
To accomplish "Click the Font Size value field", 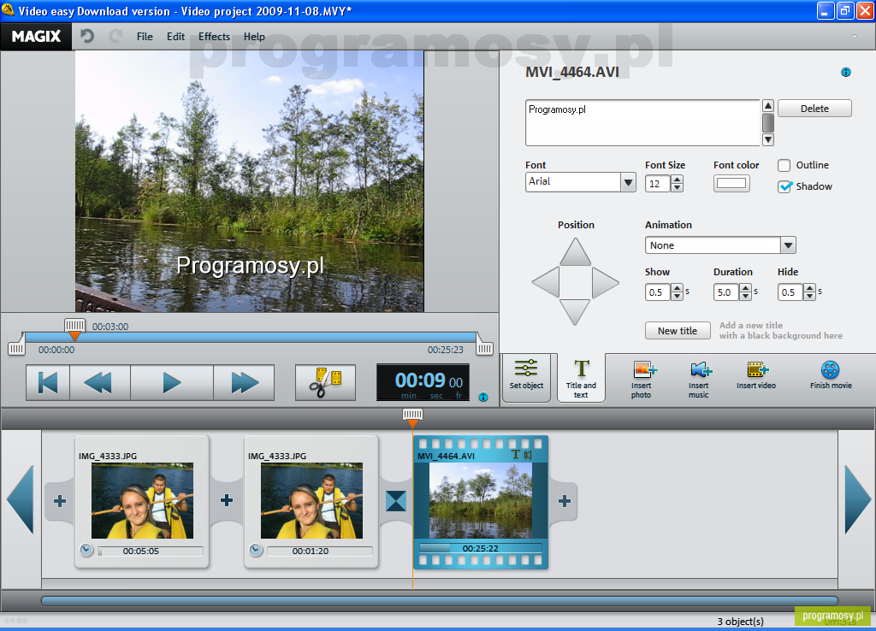I will [658, 183].
